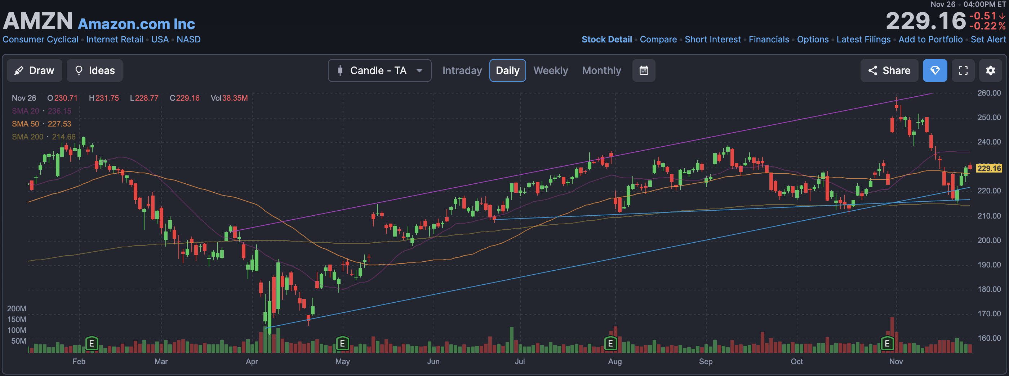The height and width of the screenshot is (376, 1009).
Task: Click the Amazon.com Inc company name
Action: click(136, 24)
